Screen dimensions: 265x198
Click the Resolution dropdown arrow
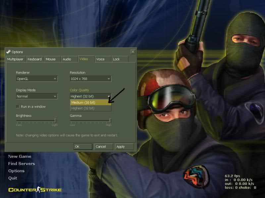[109, 79]
